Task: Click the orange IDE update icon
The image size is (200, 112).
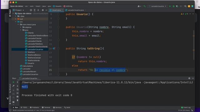Action: [x=189, y=6]
